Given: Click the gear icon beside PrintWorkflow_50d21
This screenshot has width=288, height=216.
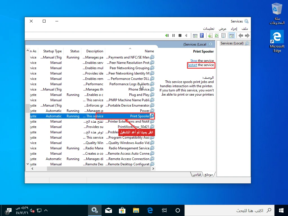Looking at the screenshot, I should 152,127.
